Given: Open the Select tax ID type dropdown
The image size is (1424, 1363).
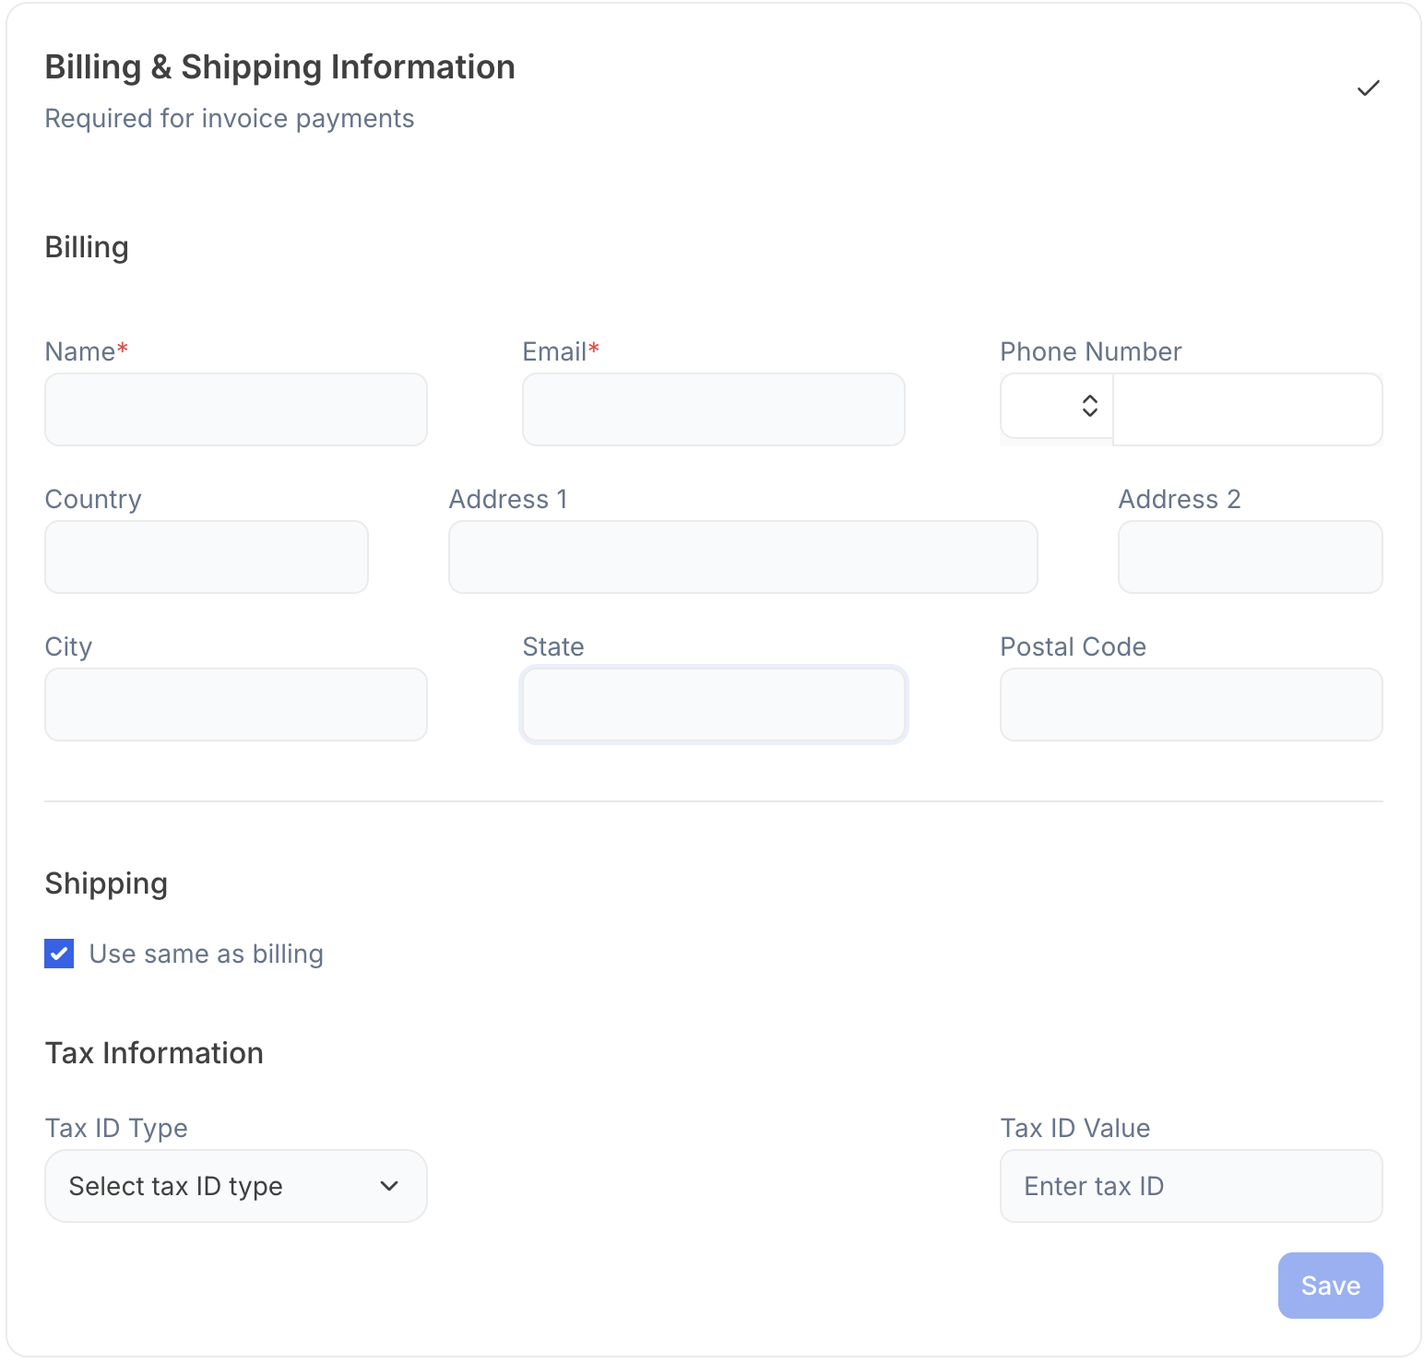Looking at the screenshot, I should 235,1186.
